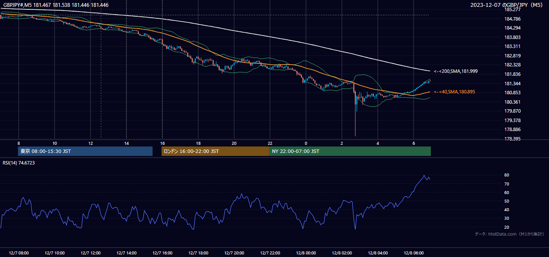Click the 12/7 22:00 bottom time label

point(270,253)
